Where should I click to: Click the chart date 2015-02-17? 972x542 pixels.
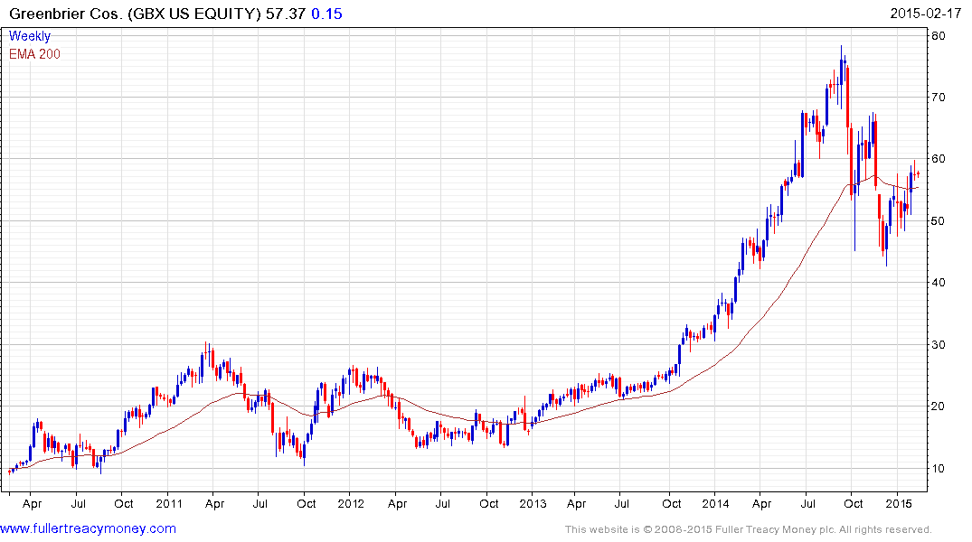tap(926, 14)
